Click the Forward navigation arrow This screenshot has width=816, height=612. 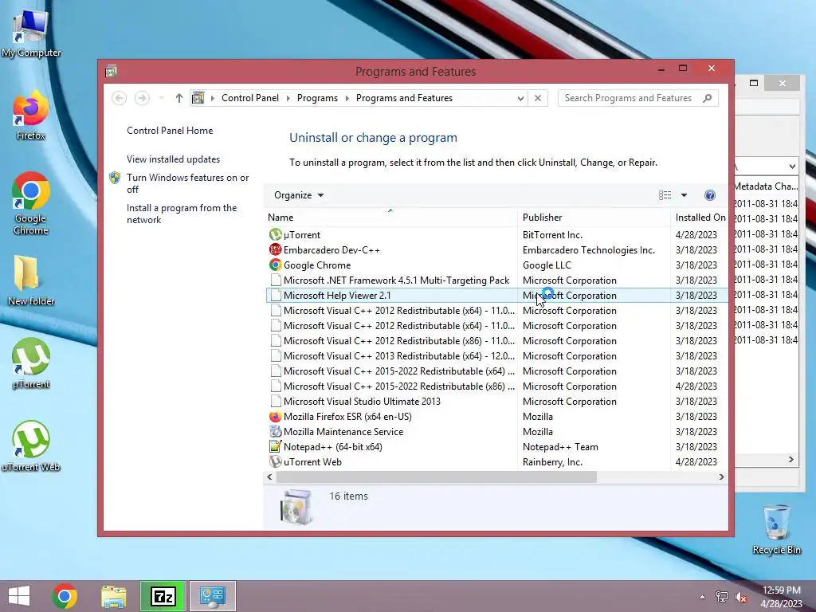coord(142,98)
